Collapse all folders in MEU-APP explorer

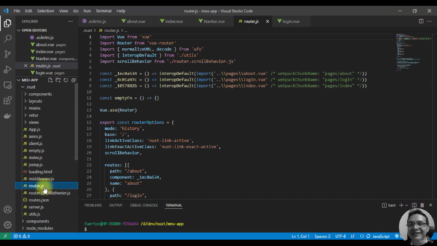pos(74,80)
